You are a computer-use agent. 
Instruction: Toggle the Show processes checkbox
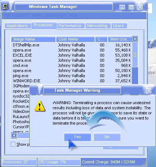pos(13,144)
